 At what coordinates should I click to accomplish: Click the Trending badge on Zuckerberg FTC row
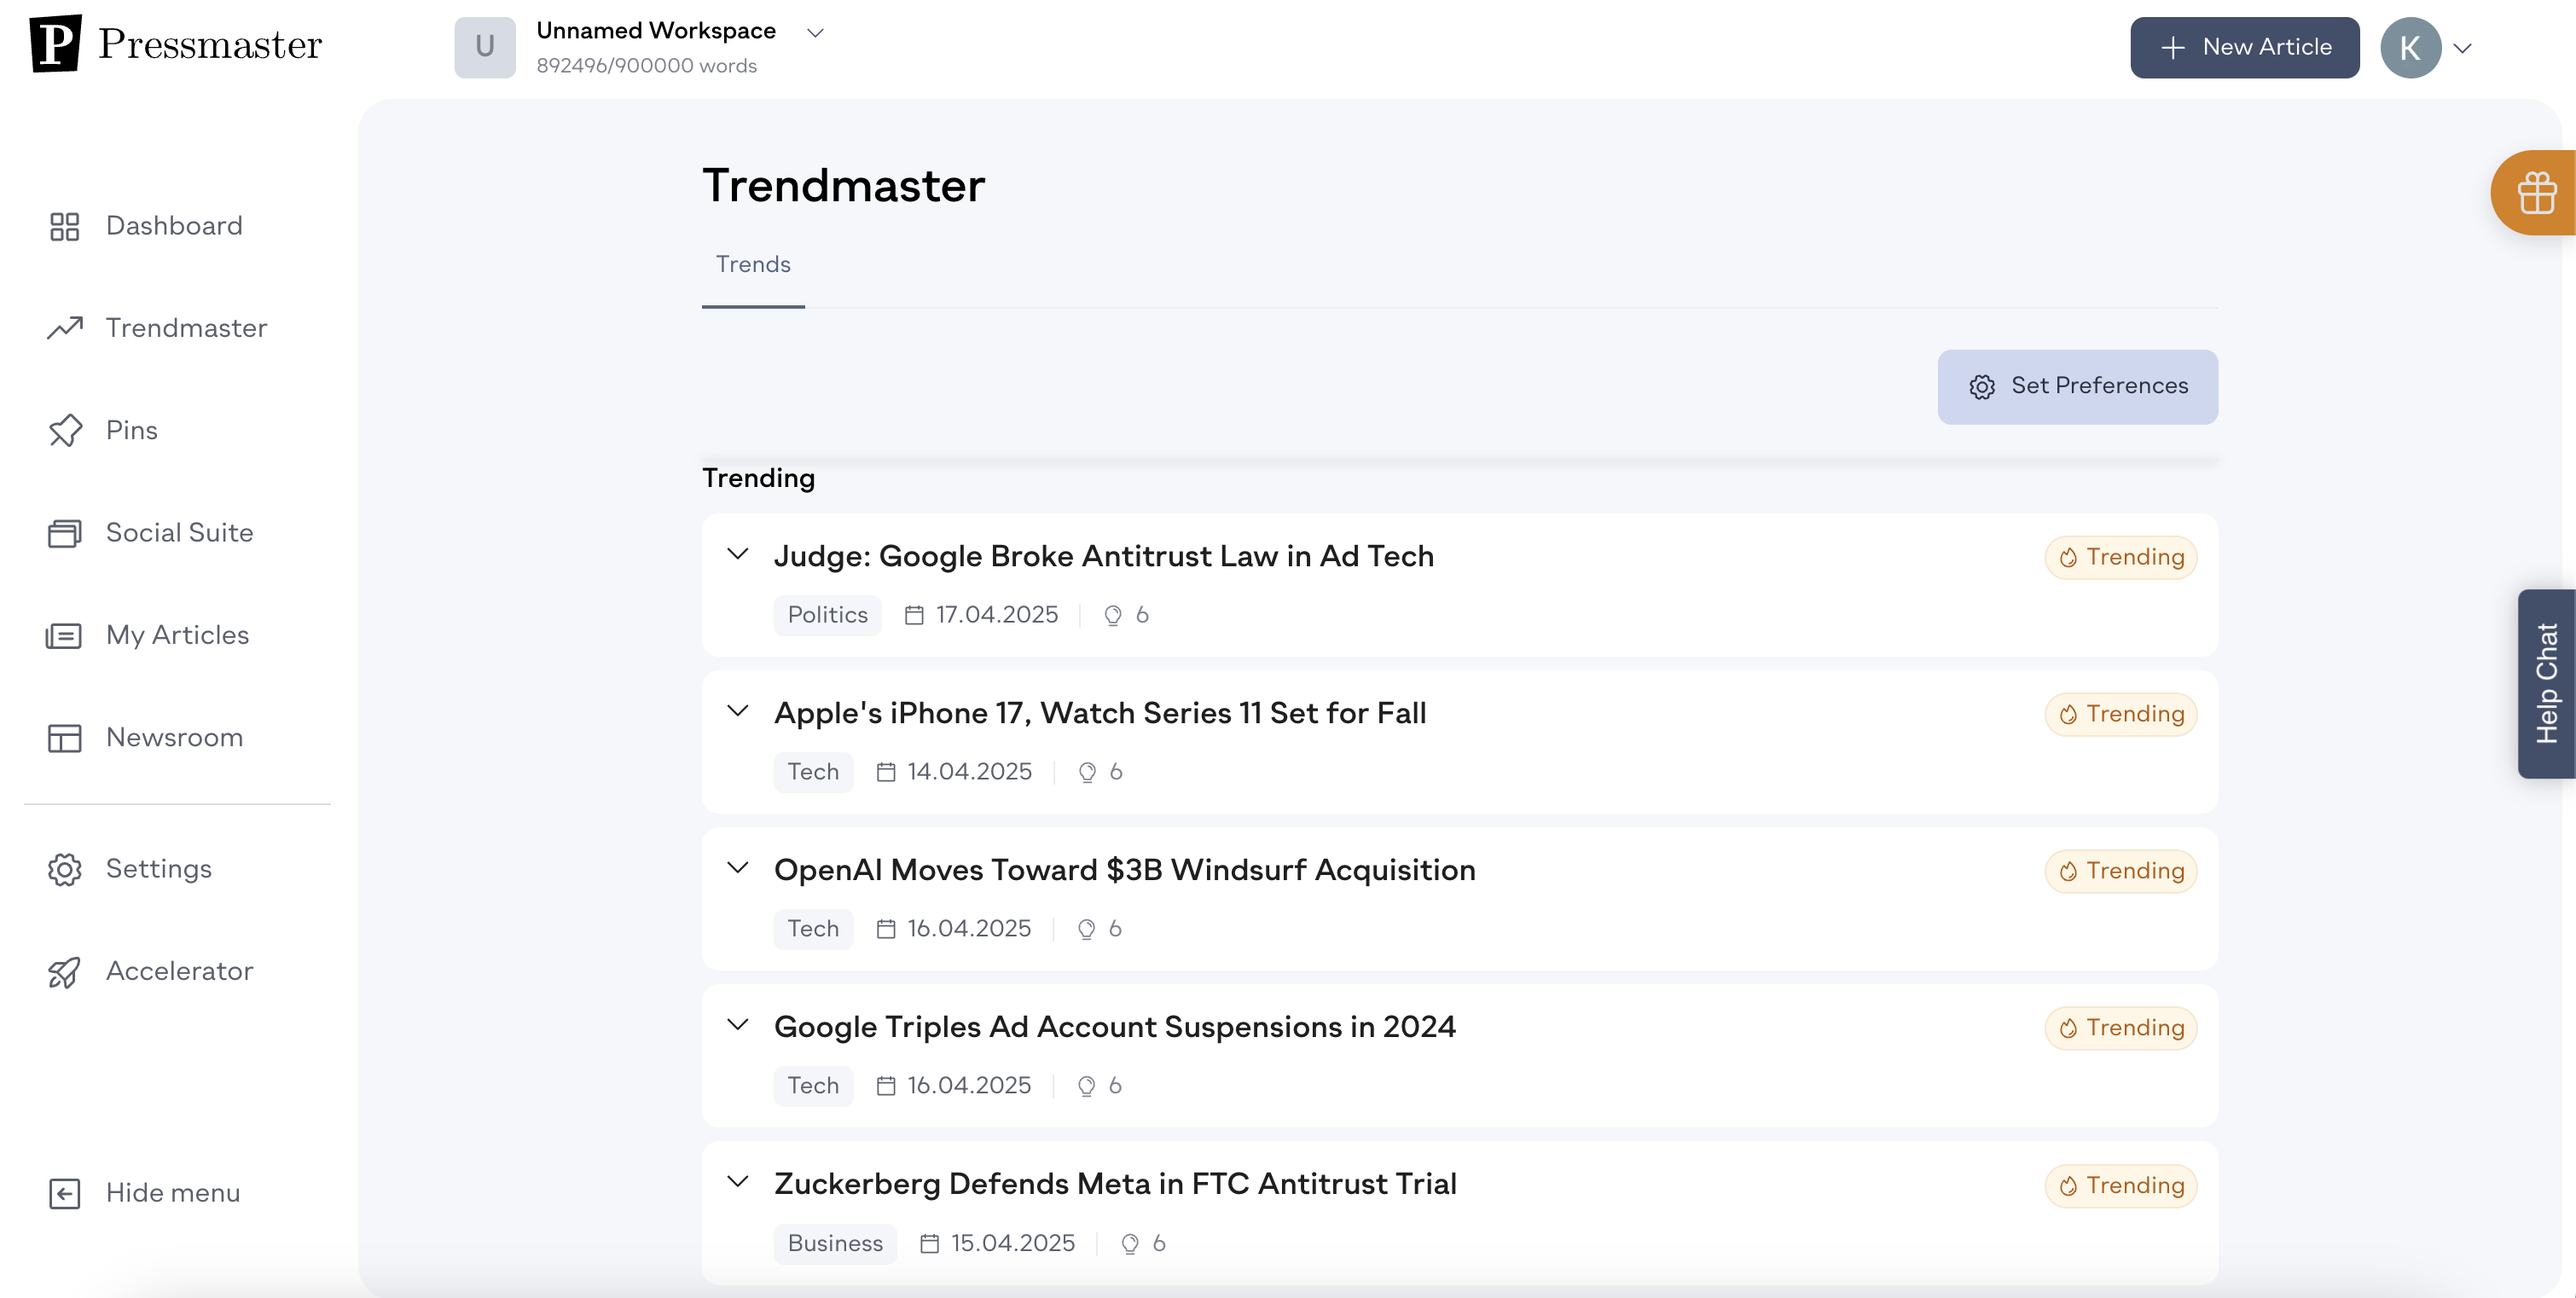pos(2121,1186)
